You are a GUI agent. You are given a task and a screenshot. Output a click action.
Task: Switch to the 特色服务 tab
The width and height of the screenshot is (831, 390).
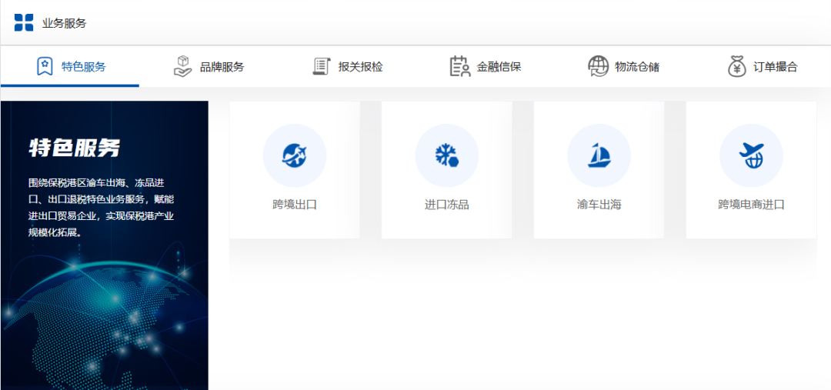point(70,67)
